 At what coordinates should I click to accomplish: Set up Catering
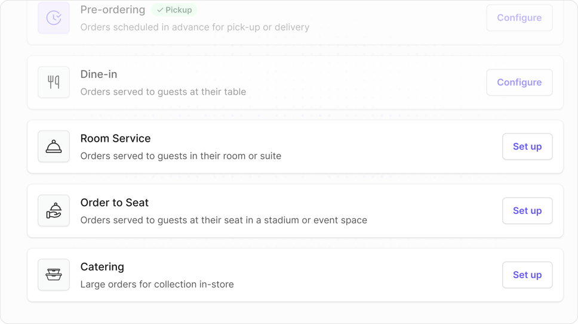click(x=527, y=275)
